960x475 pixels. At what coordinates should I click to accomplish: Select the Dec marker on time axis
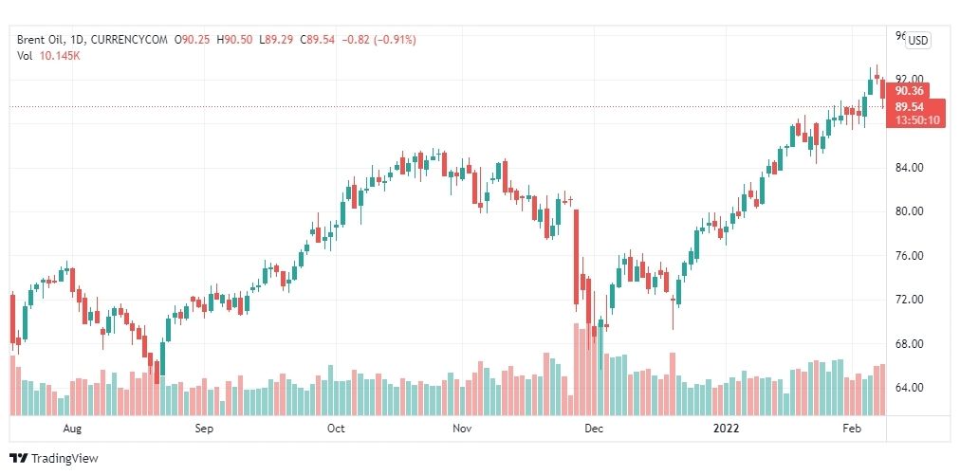[594, 429]
